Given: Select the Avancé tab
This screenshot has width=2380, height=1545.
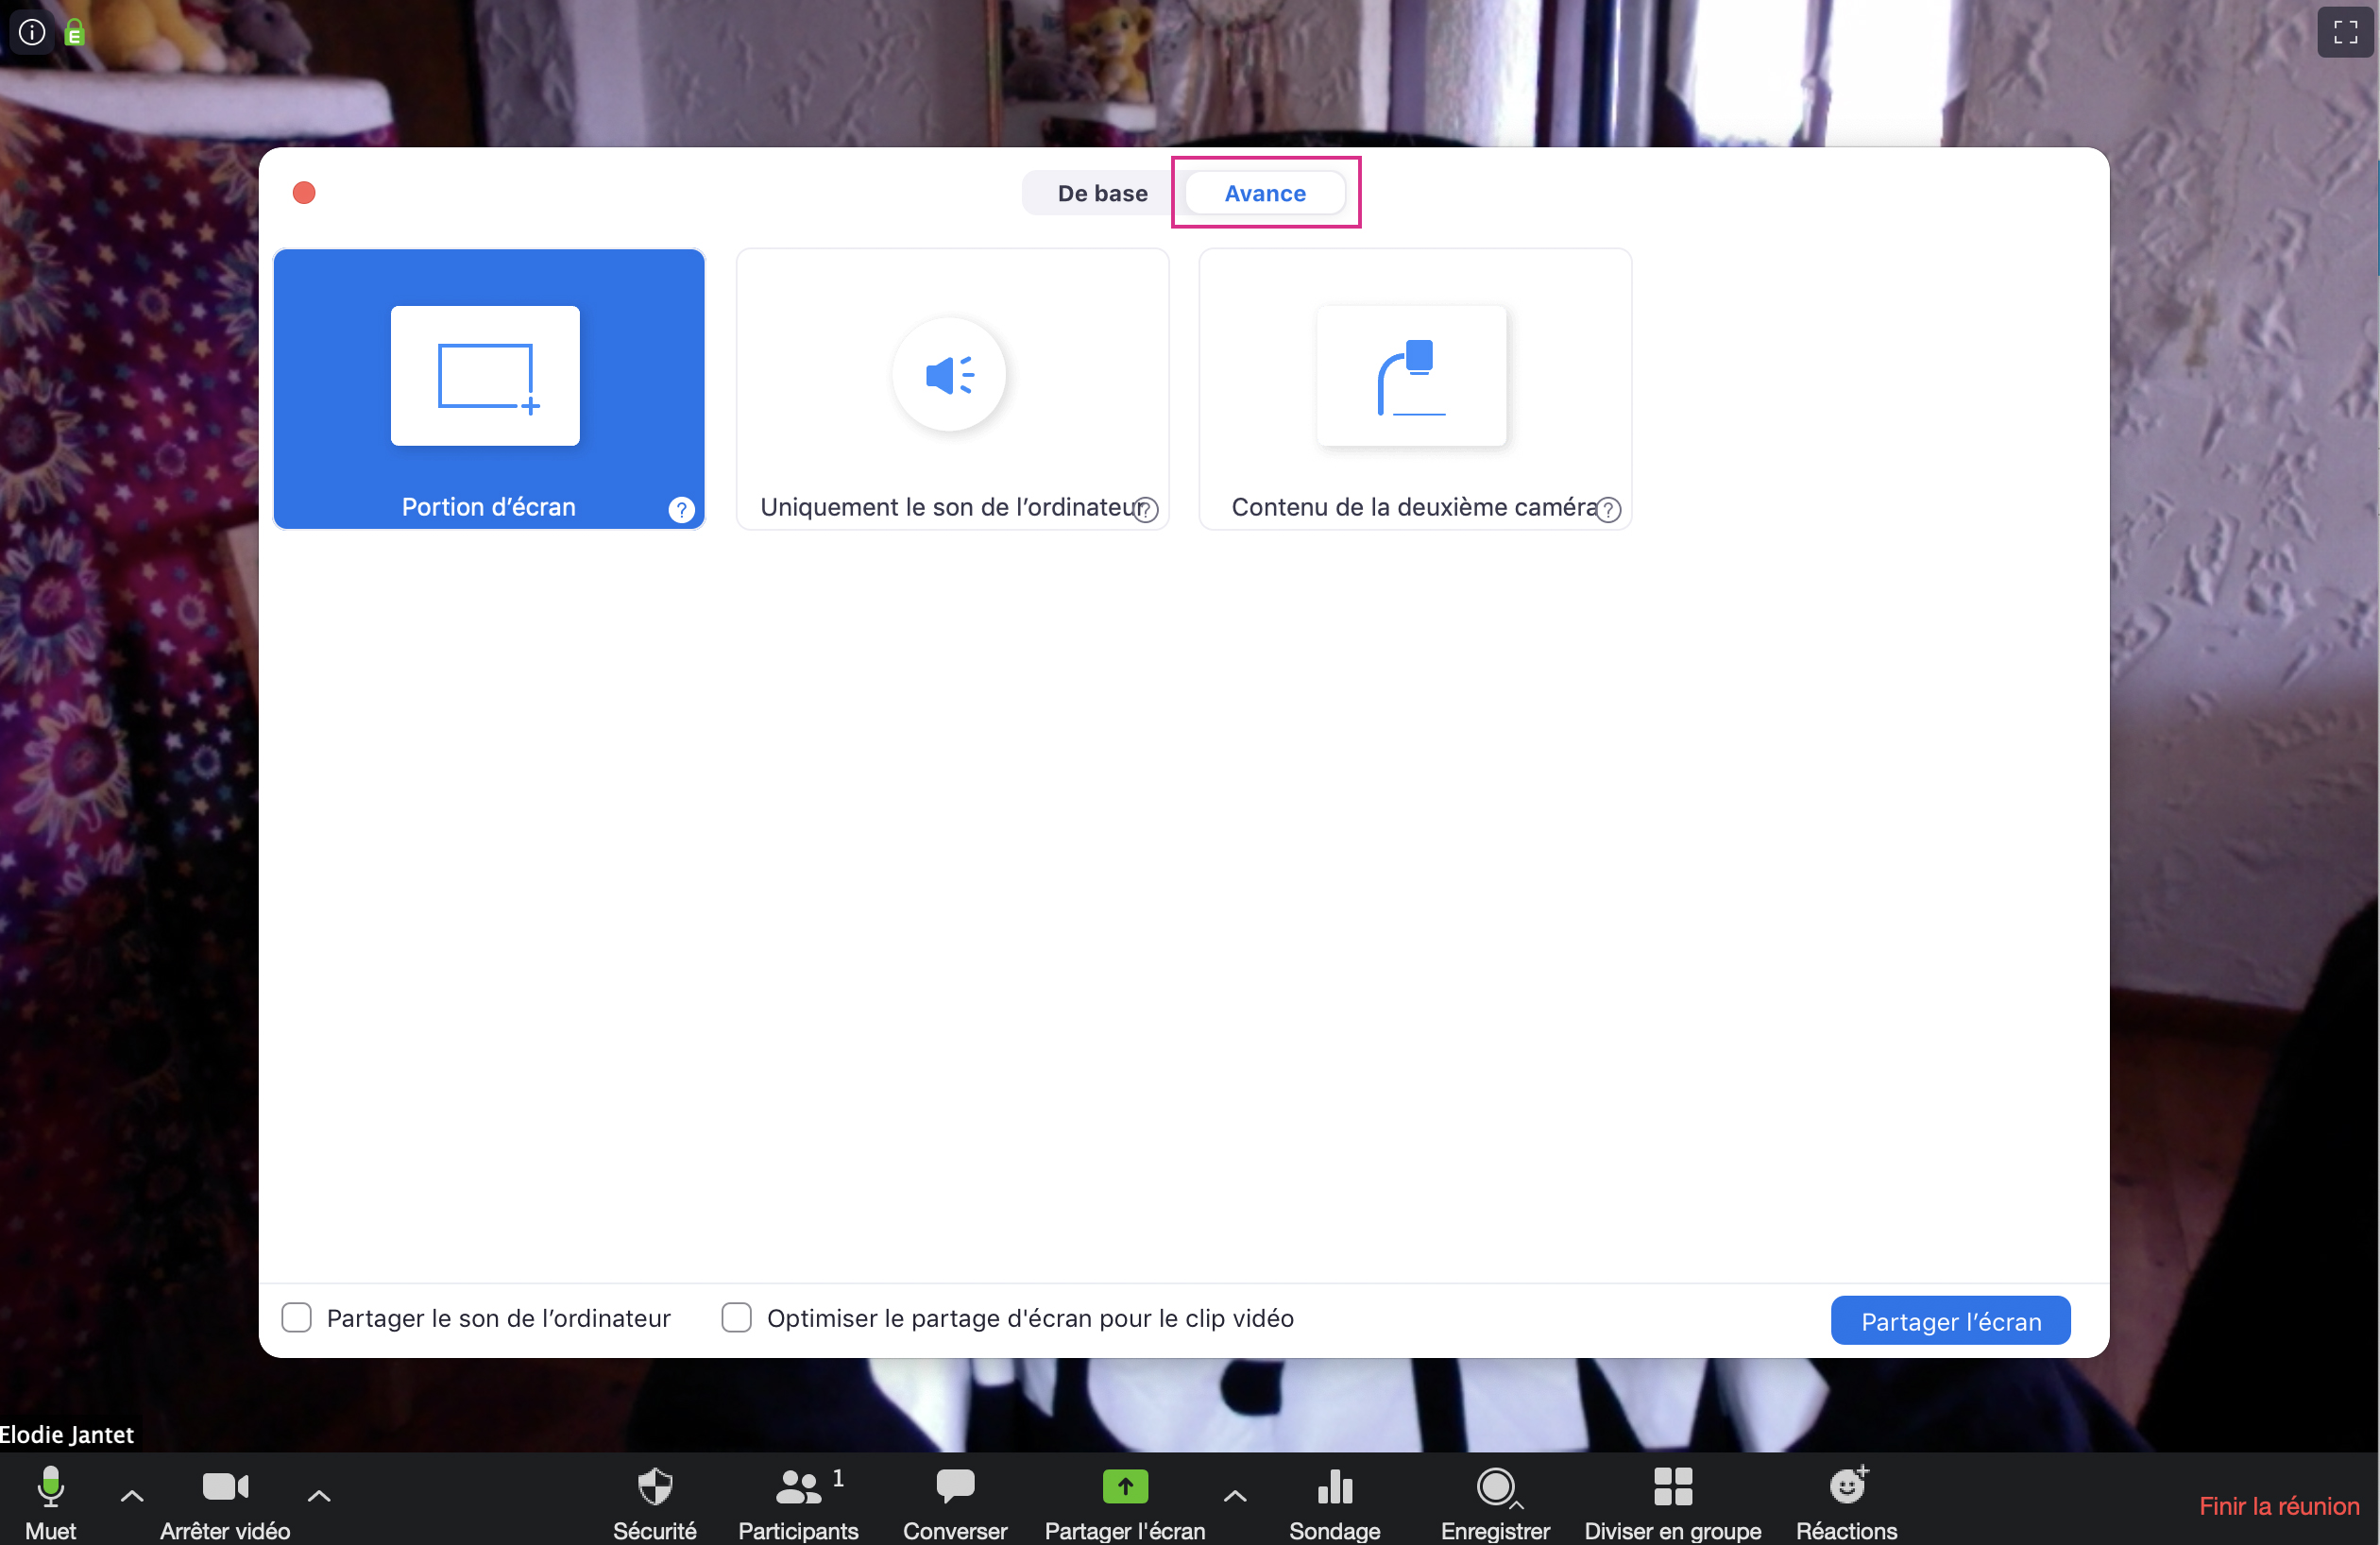Looking at the screenshot, I should (x=1265, y=193).
